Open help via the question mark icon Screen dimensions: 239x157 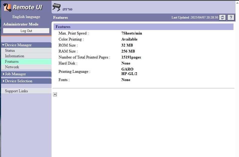click(x=231, y=17)
